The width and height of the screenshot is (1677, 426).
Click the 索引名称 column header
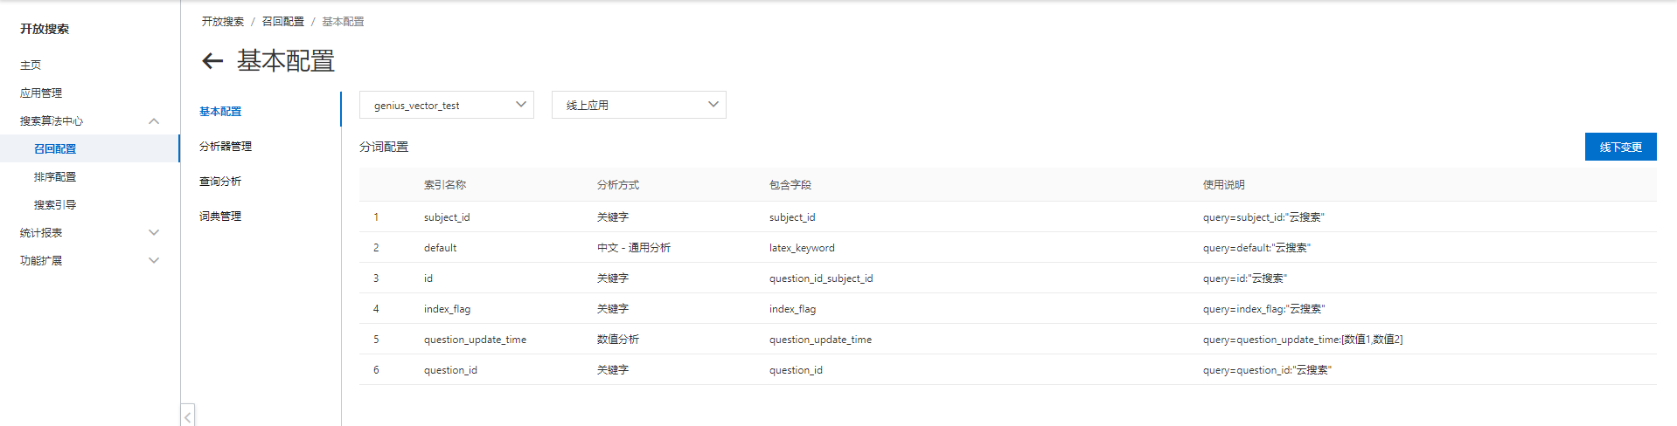(445, 184)
